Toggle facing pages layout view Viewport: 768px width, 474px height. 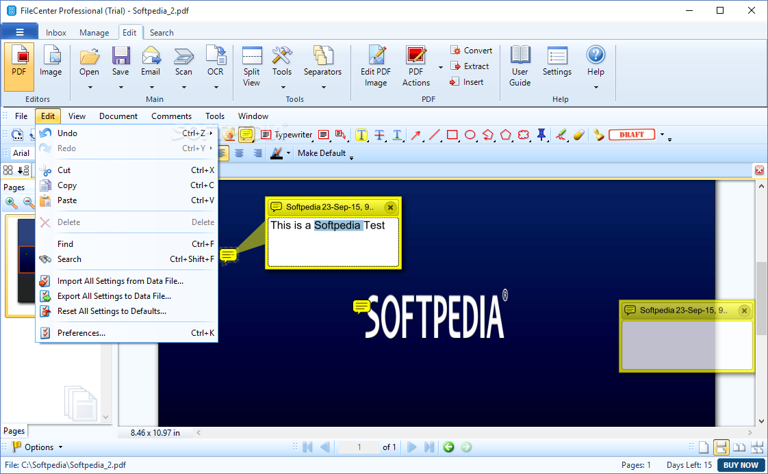[x=739, y=447]
